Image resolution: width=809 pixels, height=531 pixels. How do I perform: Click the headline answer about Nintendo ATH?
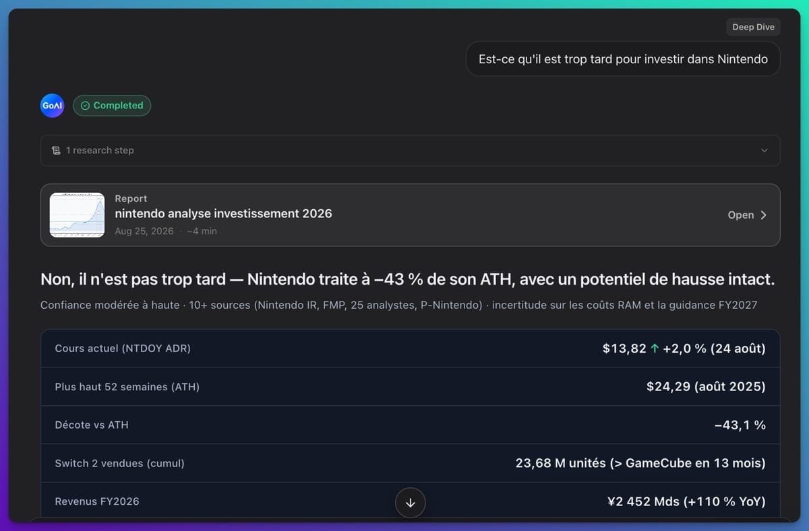coord(407,279)
